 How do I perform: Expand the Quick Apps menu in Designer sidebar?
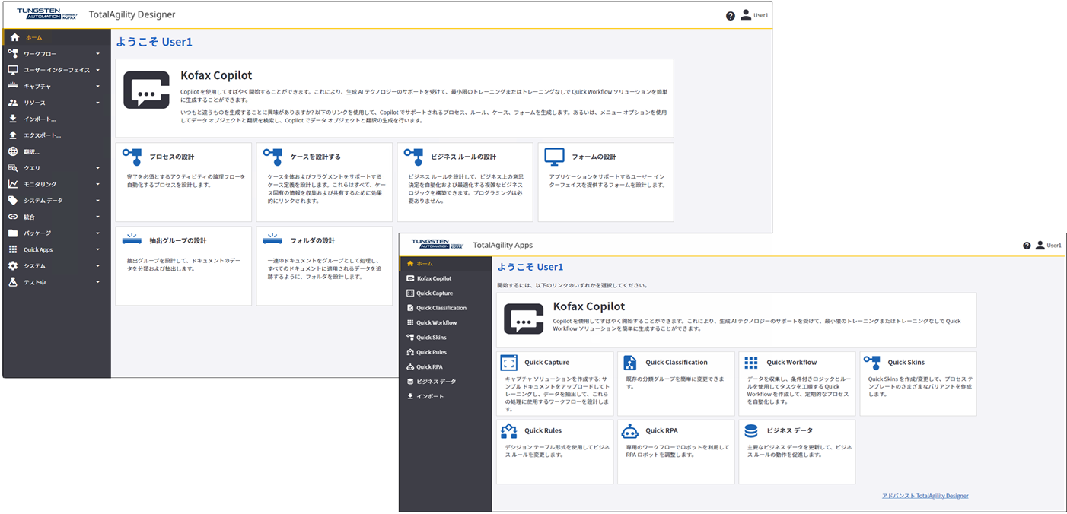pyautogui.click(x=97, y=249)
